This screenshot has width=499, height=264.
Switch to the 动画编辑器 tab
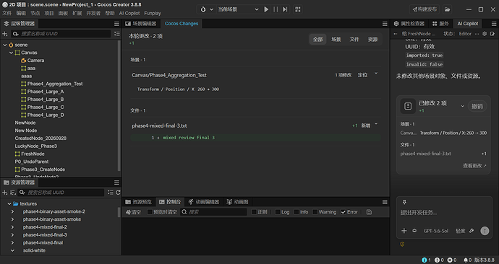point(204,202)
